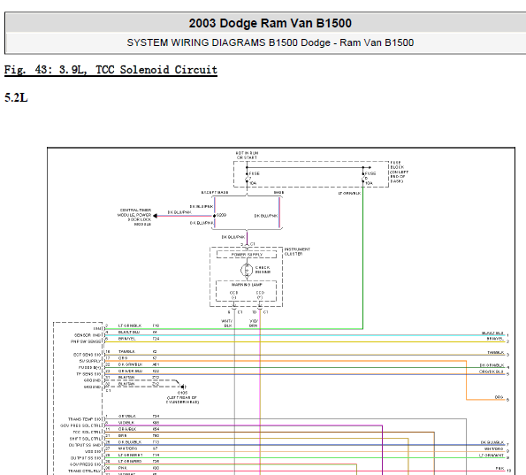Select the 5.2L engine heading
This screenshot has width=526, height=475.
(16, 97)
